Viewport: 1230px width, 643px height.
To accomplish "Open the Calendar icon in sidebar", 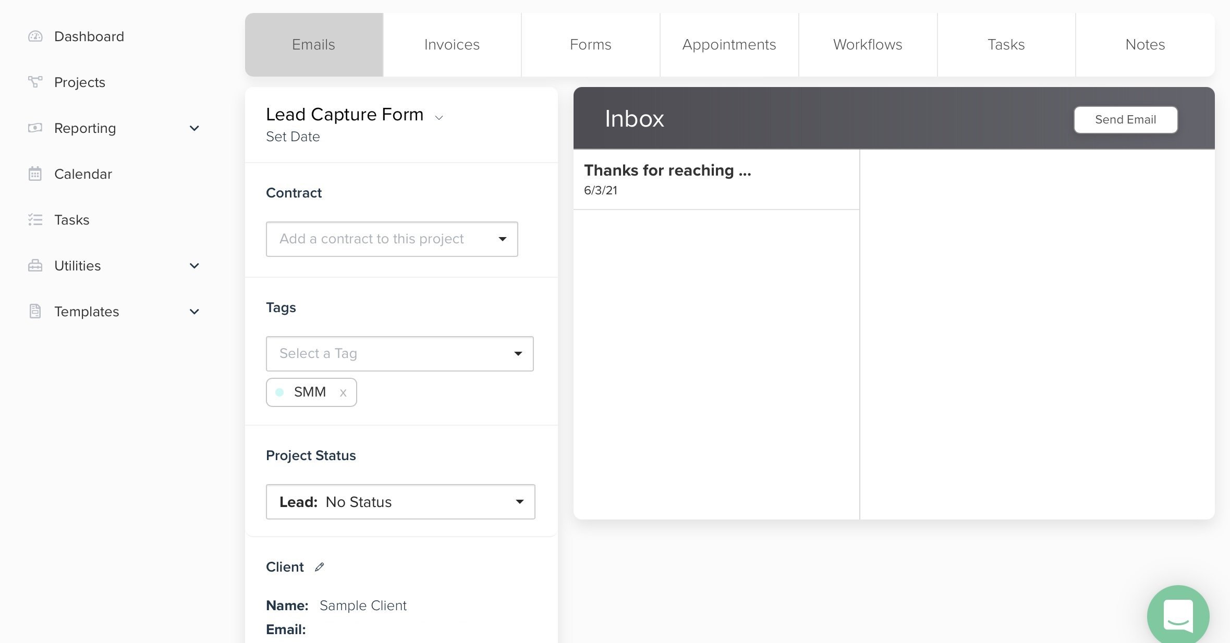I will click(35, 174).
